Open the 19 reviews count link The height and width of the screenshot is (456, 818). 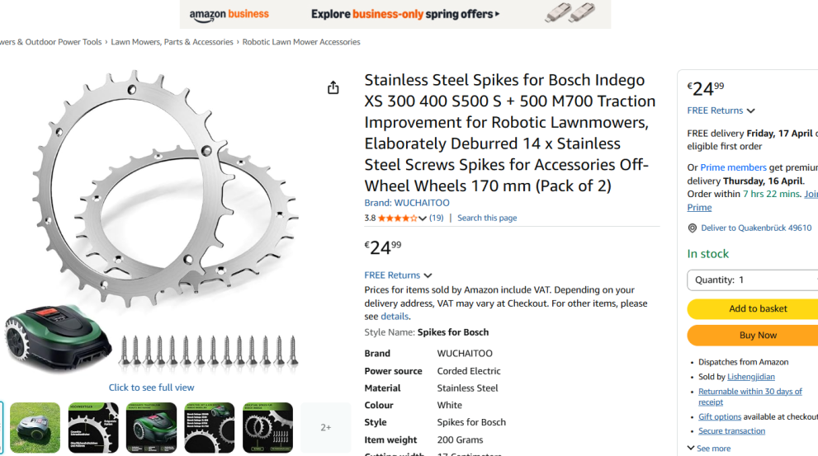point(437,219)
